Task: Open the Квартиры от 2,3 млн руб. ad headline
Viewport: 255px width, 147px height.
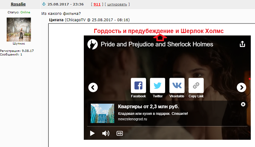Action: [x=148, y=106]
